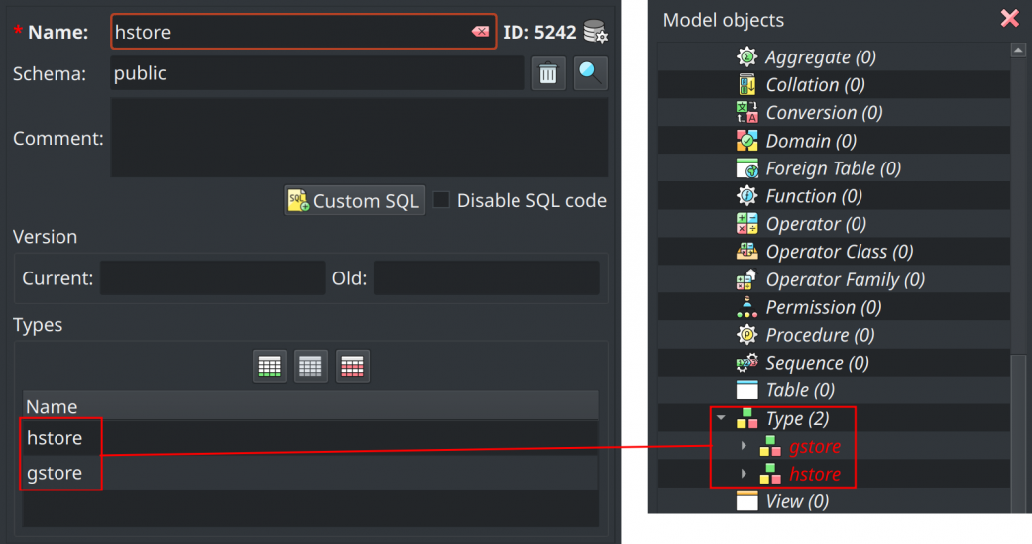Click the Name column header

tap(310, 406)
